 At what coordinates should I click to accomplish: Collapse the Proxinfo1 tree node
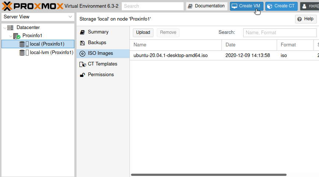pos(11,36)
